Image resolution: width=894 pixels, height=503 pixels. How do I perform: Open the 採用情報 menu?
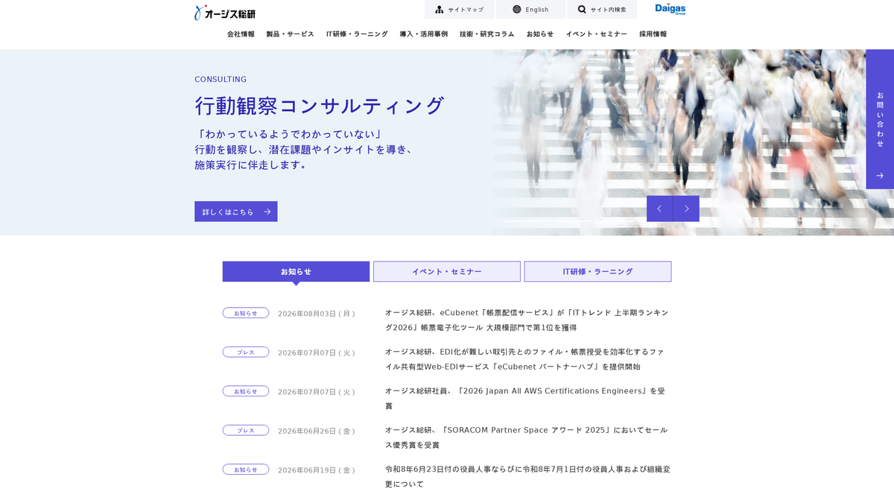[653, 34]
